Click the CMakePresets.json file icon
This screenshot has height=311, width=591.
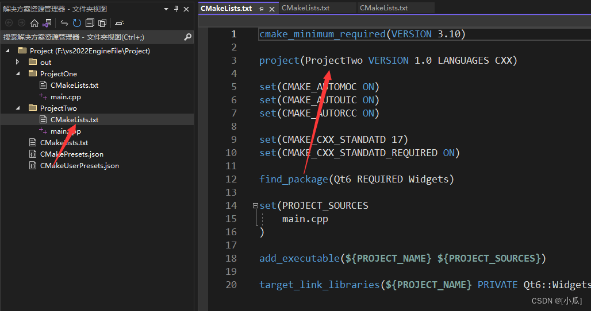33,154
